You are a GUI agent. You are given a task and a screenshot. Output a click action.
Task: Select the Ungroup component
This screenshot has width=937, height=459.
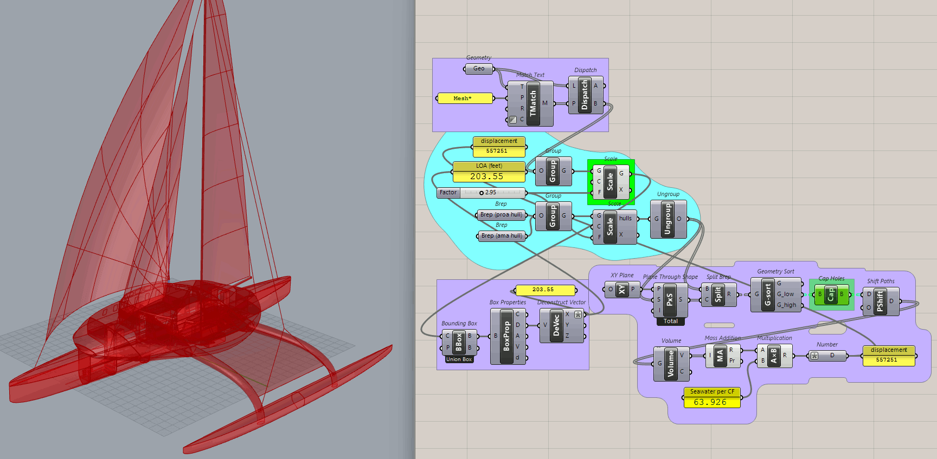click(668, 219)
